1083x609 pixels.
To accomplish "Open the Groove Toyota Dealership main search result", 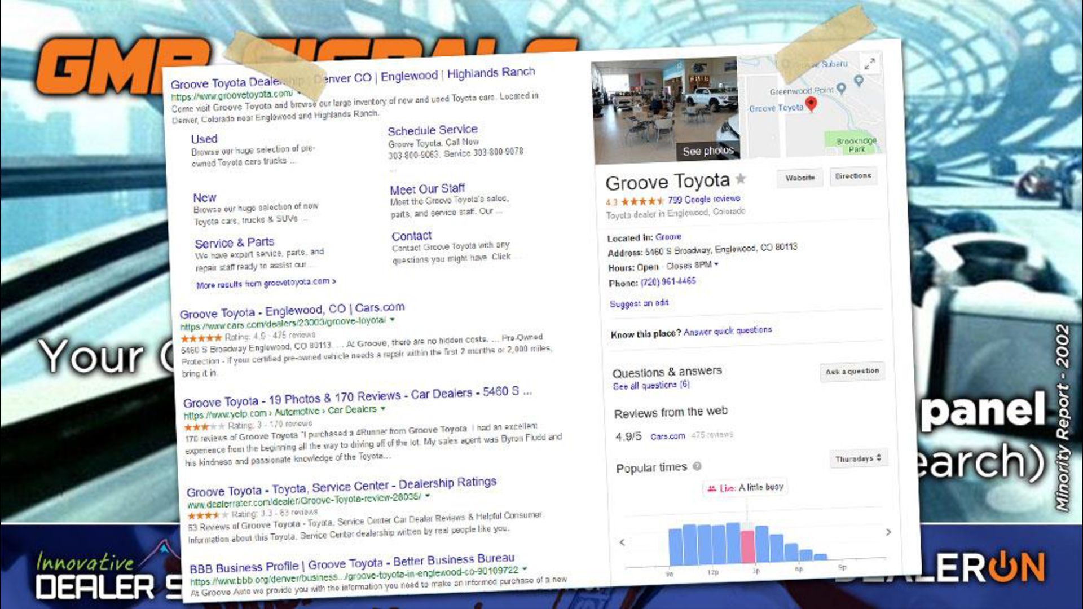I will coord(353,78).
